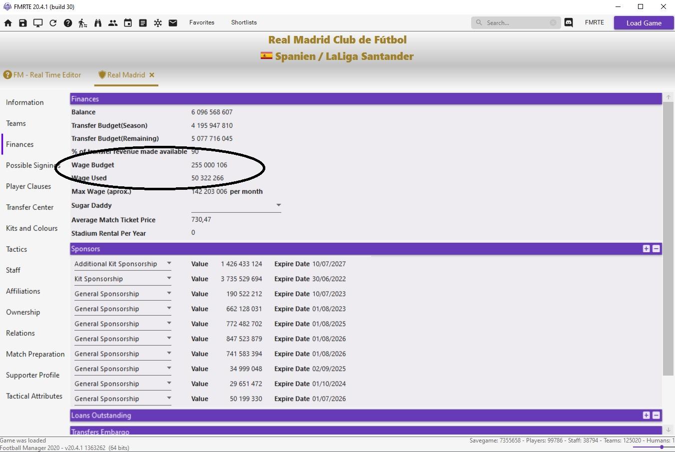This screenshot has height=452, width=675.
Task: Remove a loan with Loans Outstanding minus icon
Action: 656,415
